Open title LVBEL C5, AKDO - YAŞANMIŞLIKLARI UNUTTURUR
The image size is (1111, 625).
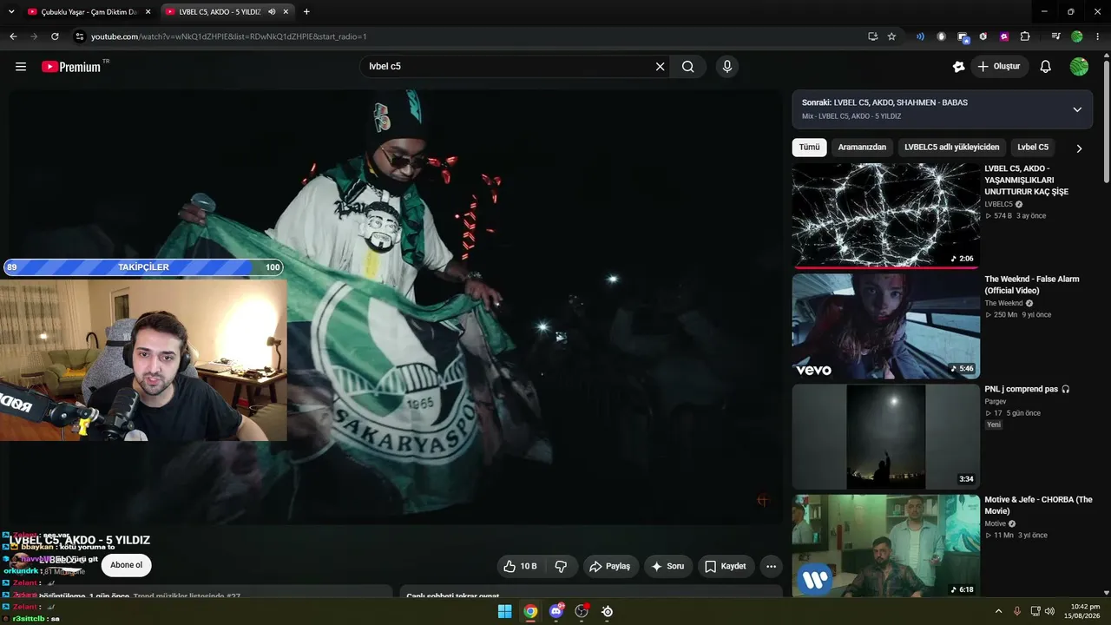[x=1027, y=180]
